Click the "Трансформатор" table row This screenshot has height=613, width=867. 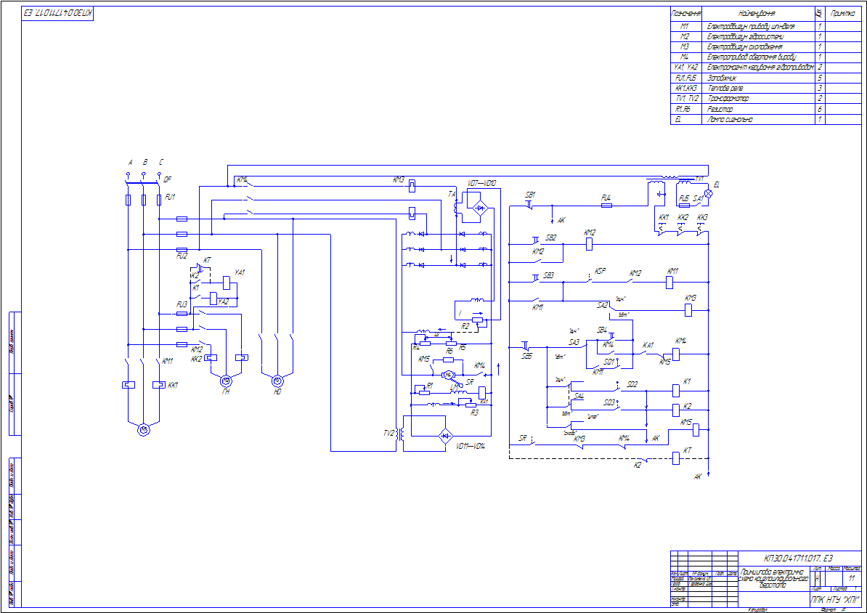point(765,99)
